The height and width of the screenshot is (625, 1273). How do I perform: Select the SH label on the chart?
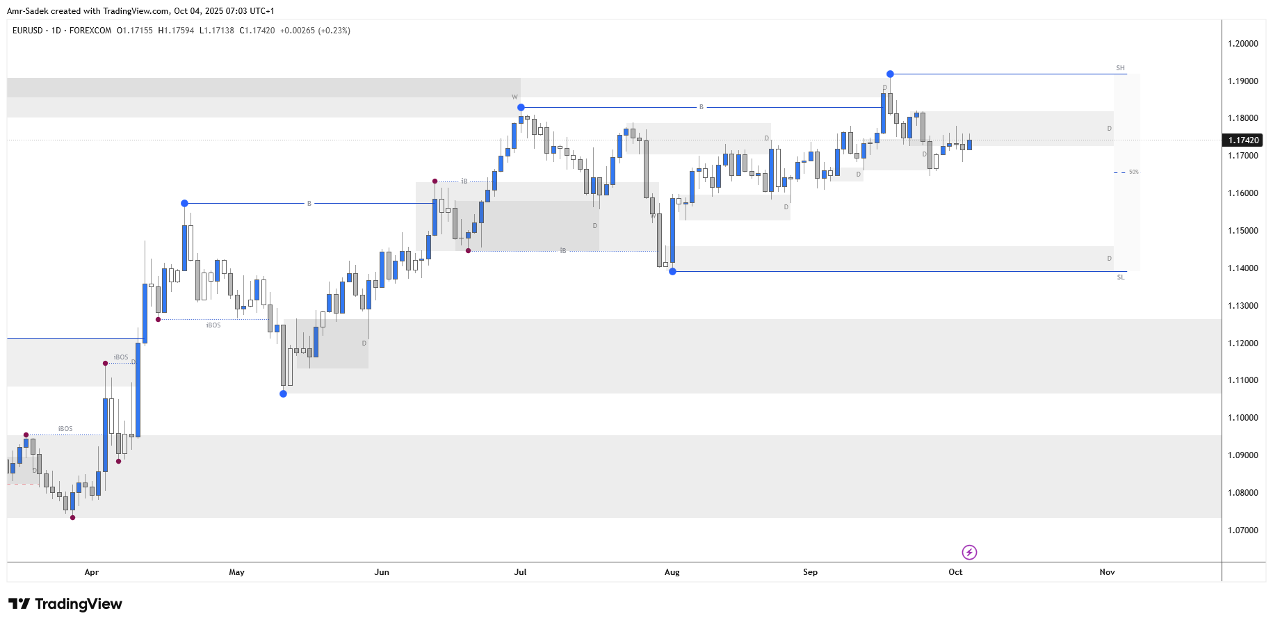click(1120, 68)
